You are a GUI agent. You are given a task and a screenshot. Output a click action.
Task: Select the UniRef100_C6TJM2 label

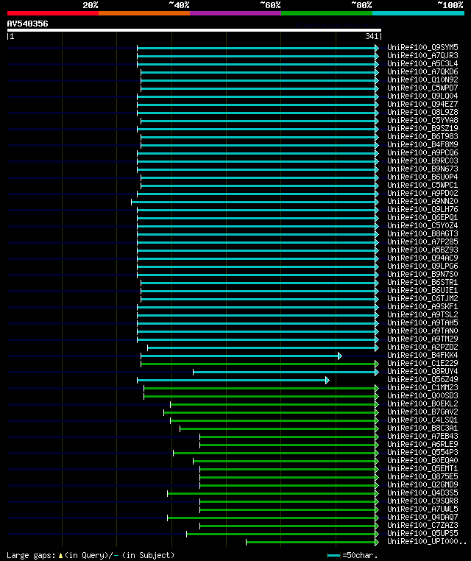click(x=422, y=298)
